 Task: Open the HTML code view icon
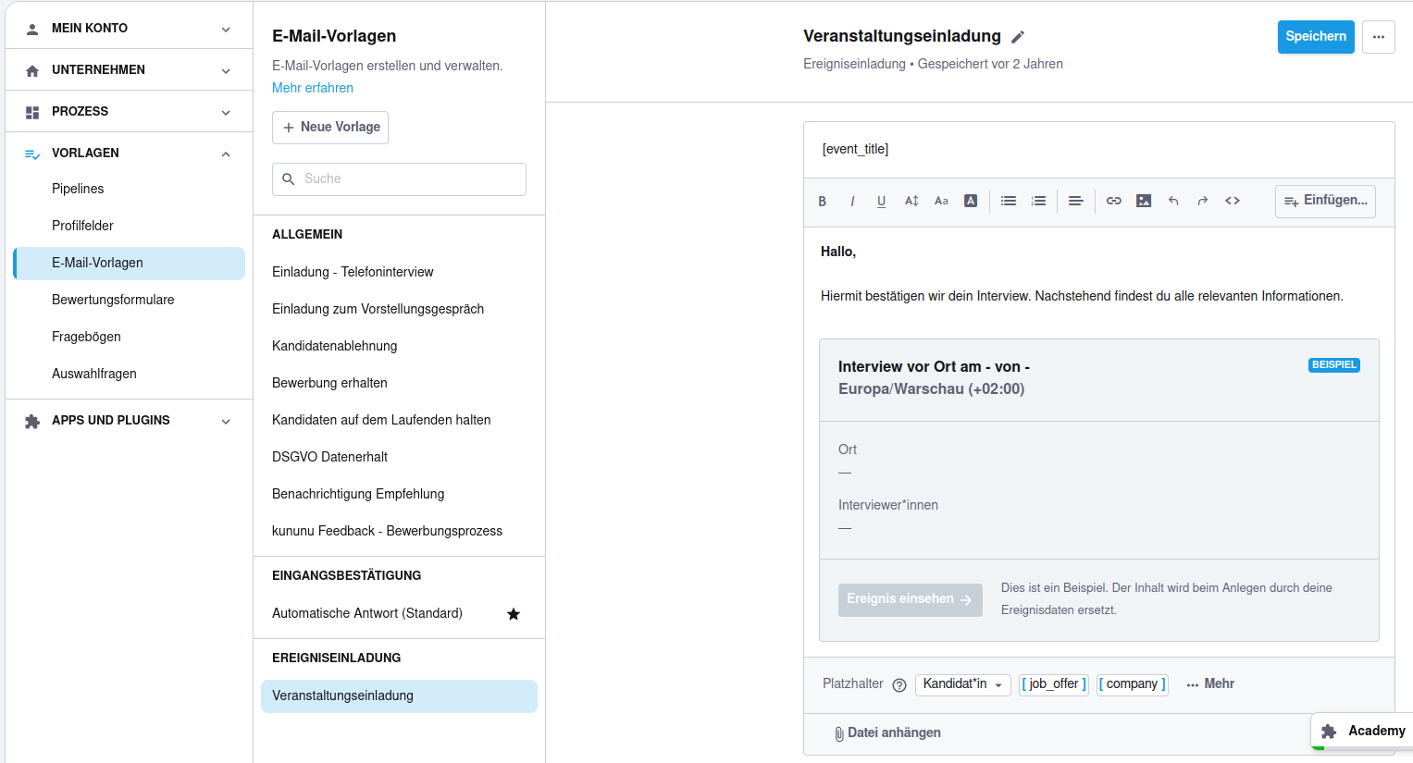pos(1232,201)
